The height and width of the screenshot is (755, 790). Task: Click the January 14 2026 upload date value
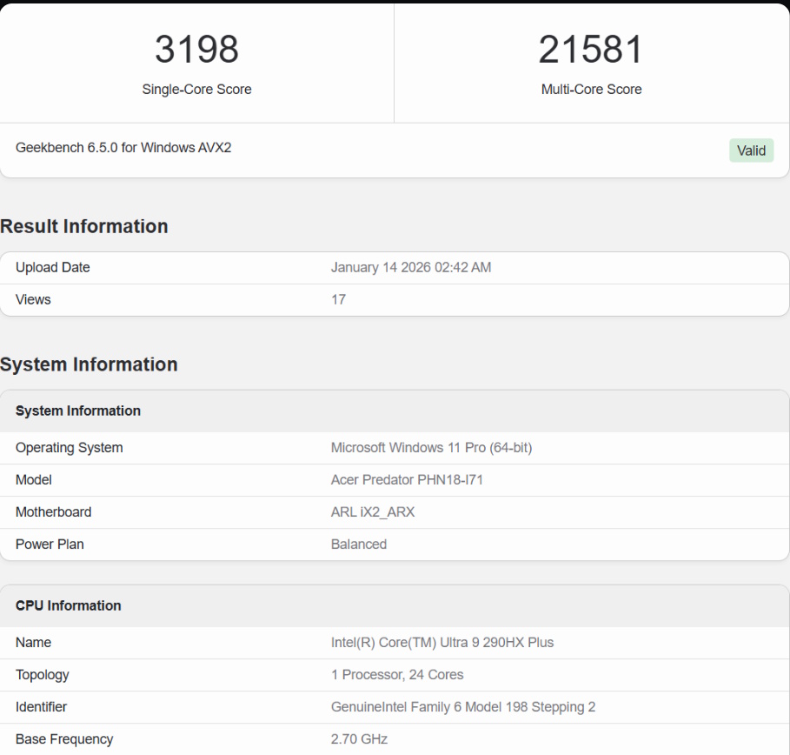pyautogui.click(x=411, y=268)
